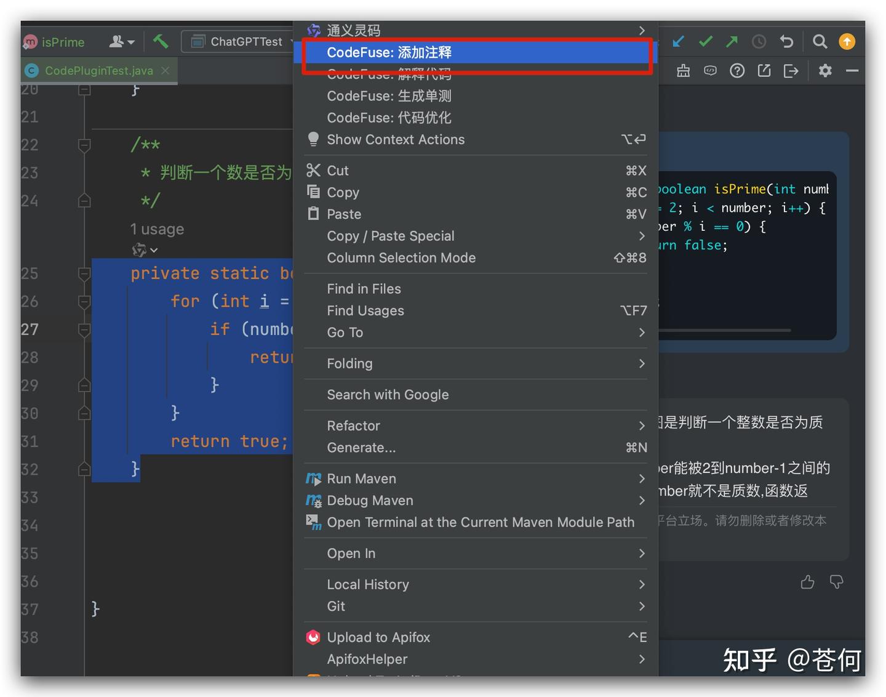Open the ChatGPTTest run configuration dropdown
This screenshot has width=886, height=697.
[x=239, y=41]
